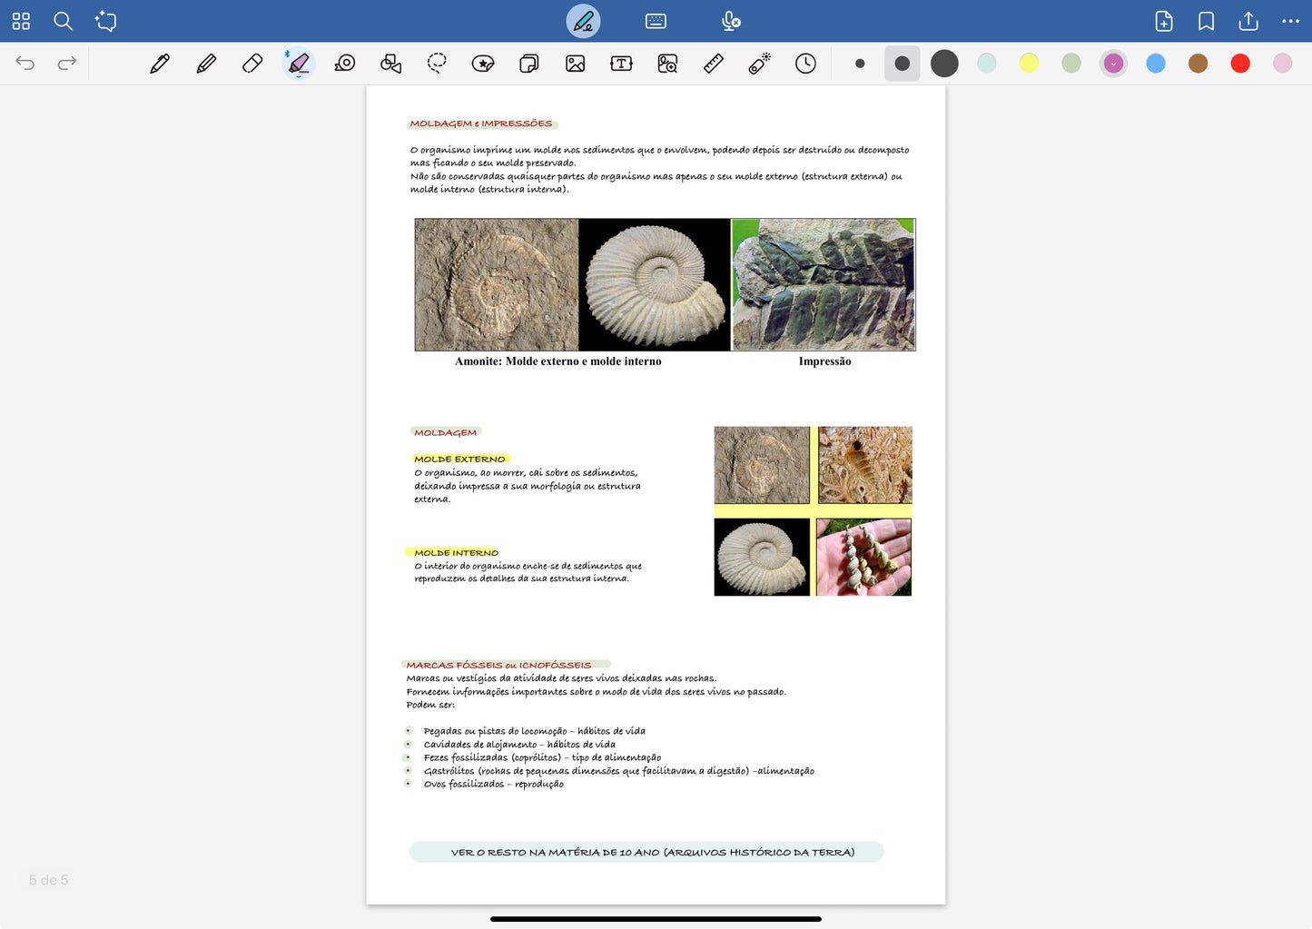1312x929 pixels.
Task: Select the Ruler tool
Action: (714, 64)
